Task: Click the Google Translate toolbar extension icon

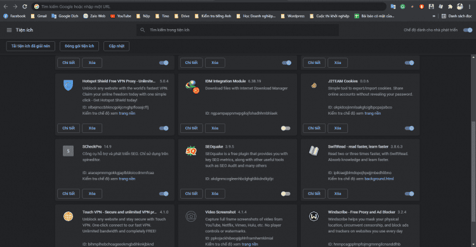Action: coord(393,6)
